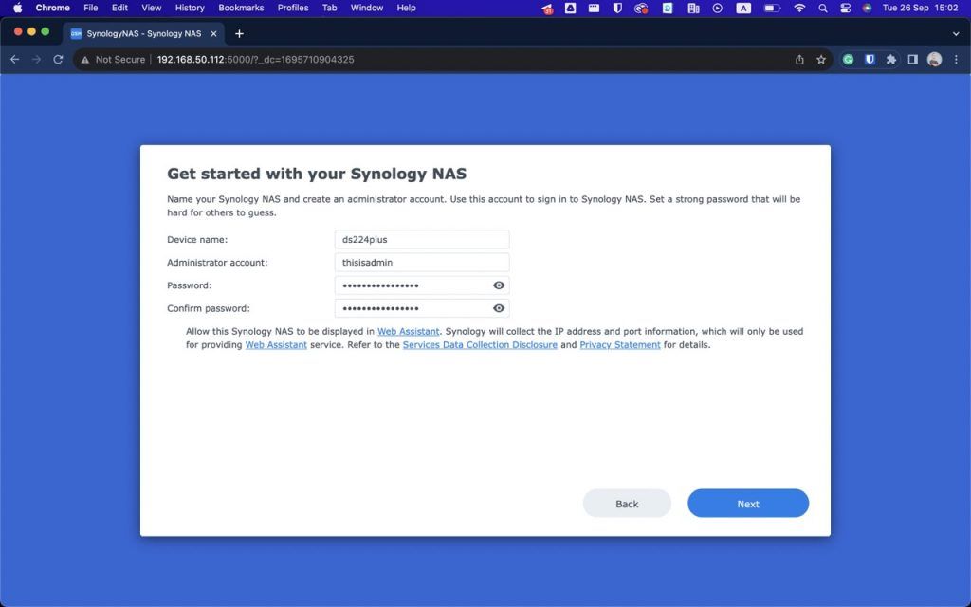Open the Wi-Fi menu

[x=799, y=8]
